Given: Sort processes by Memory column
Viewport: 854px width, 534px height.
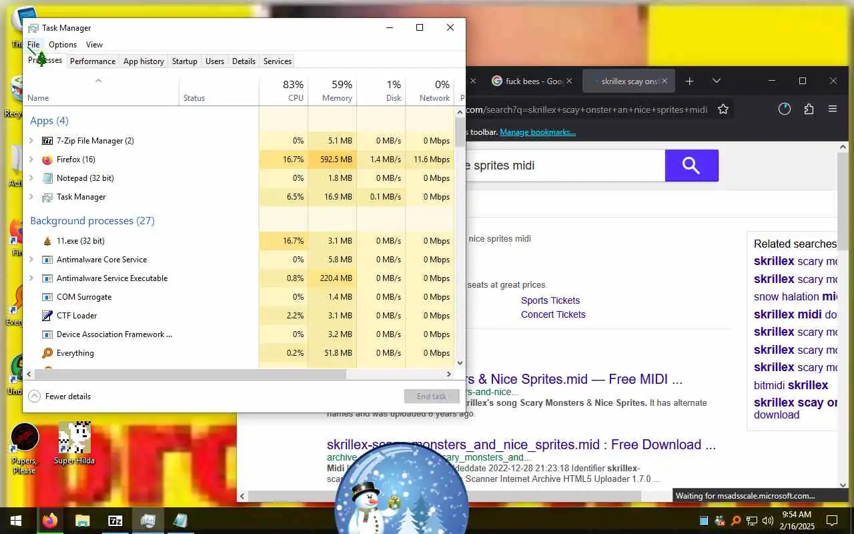Looking at the screenshot, I should 332,91.
